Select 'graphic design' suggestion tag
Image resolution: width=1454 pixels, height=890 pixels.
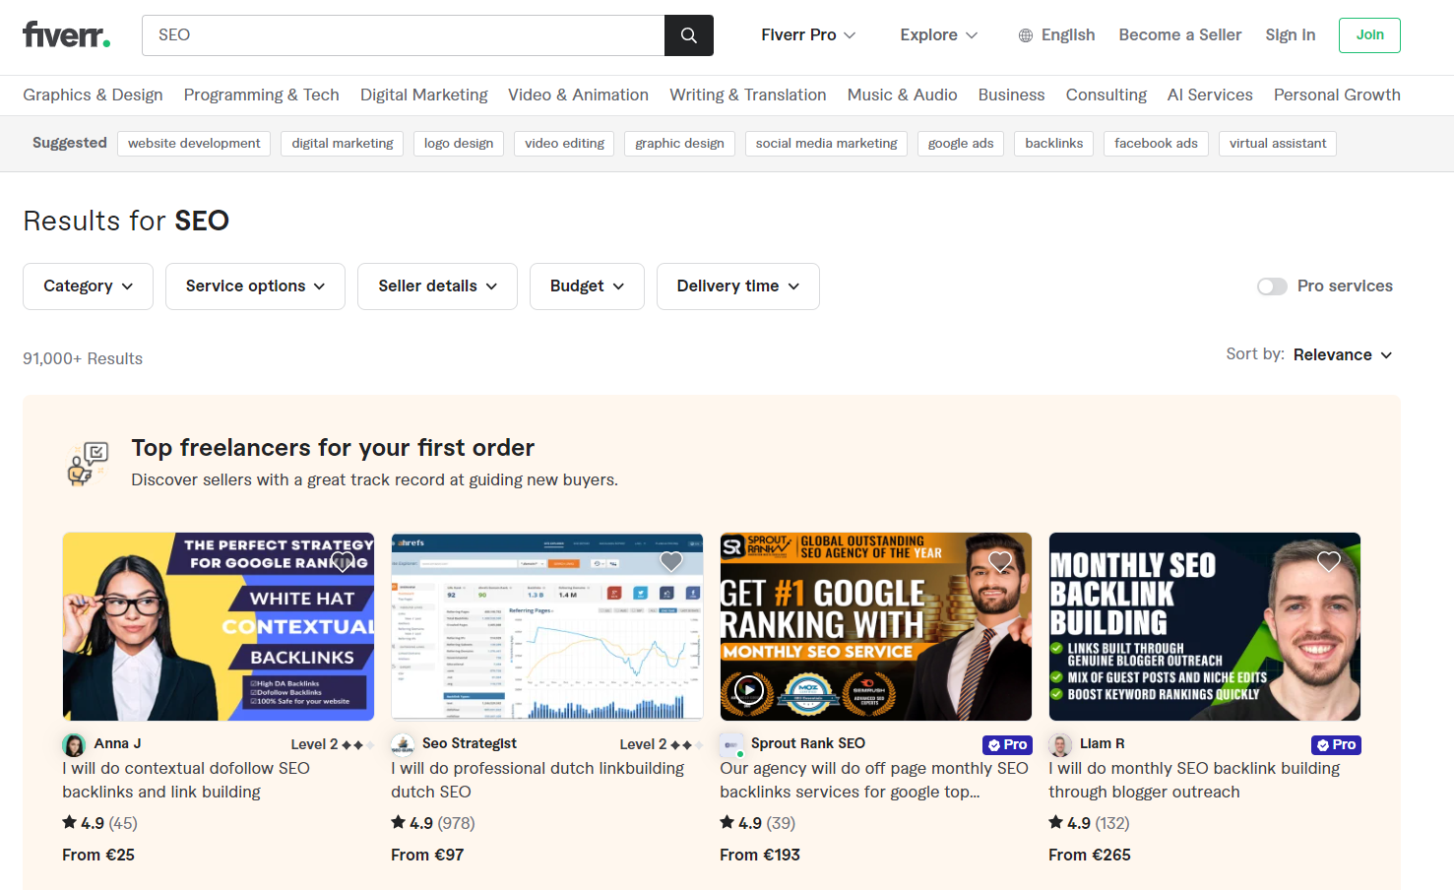tap(679, 144)
